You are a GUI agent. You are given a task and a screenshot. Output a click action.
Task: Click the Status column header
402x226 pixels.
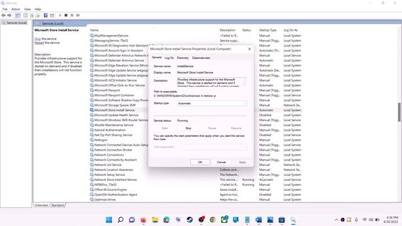tap(246, 30)
